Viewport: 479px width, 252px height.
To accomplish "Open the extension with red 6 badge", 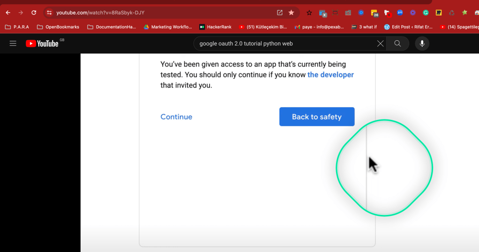I will coord(387,13).
